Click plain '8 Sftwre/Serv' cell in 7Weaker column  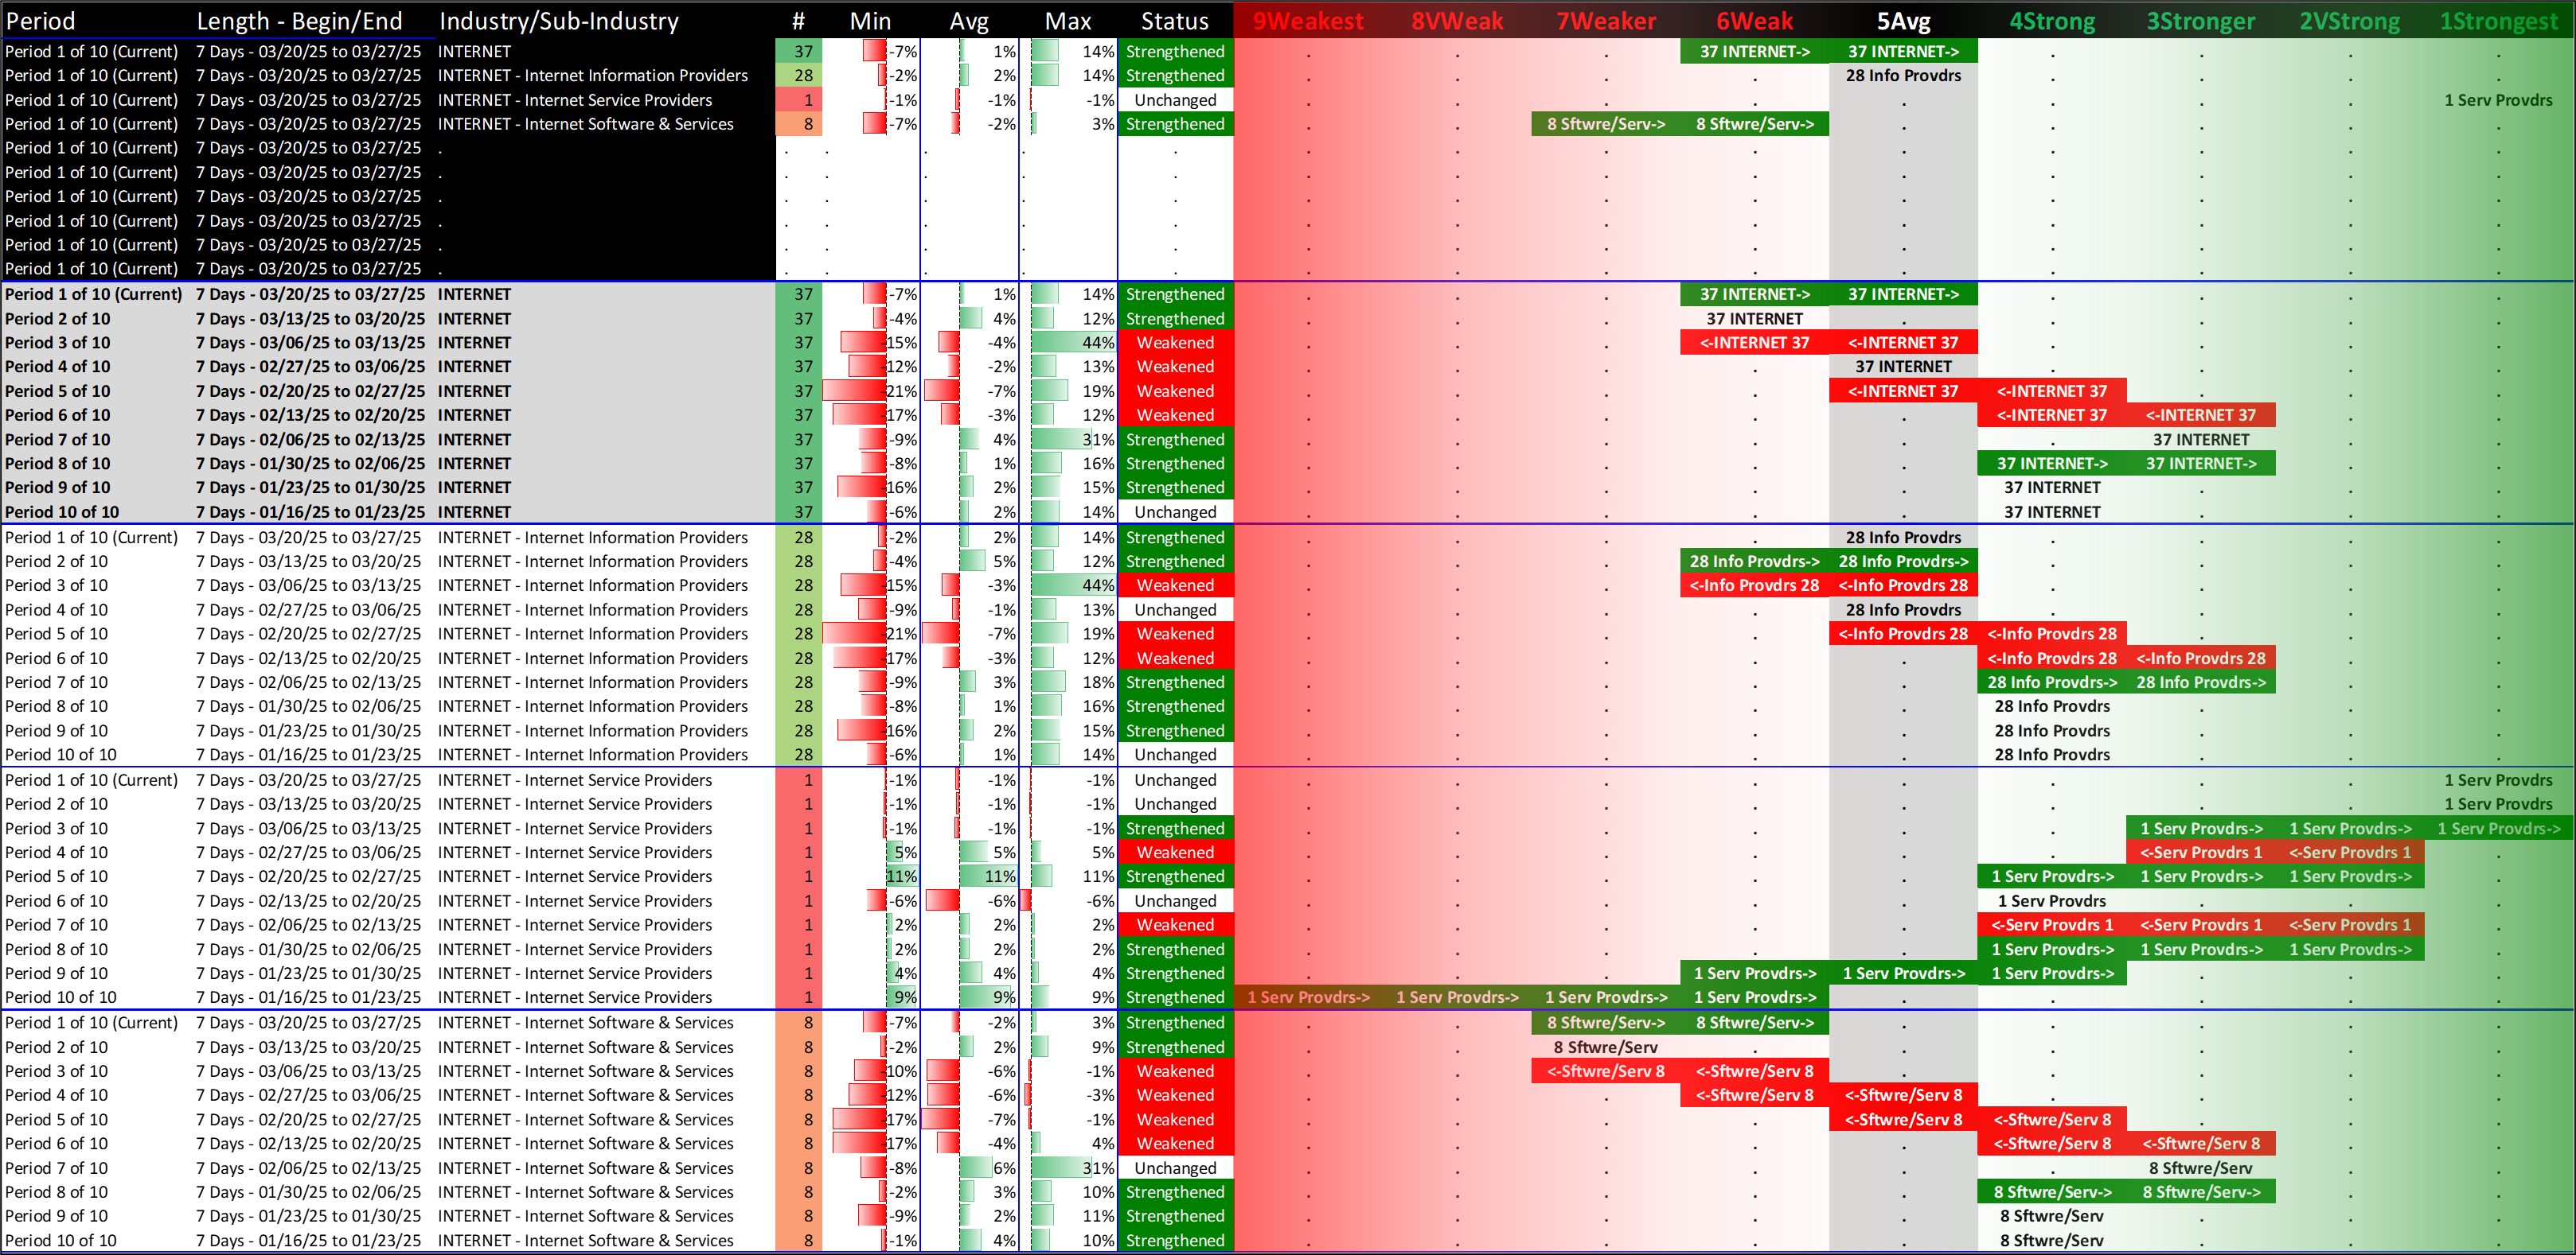point(1605,1047)
